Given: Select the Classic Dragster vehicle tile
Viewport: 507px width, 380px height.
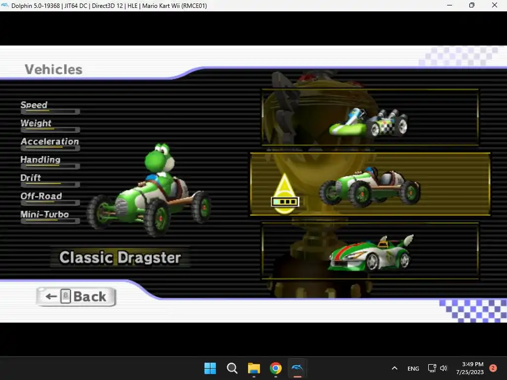Looking at the screenshot, I should (x=370, y=184).
